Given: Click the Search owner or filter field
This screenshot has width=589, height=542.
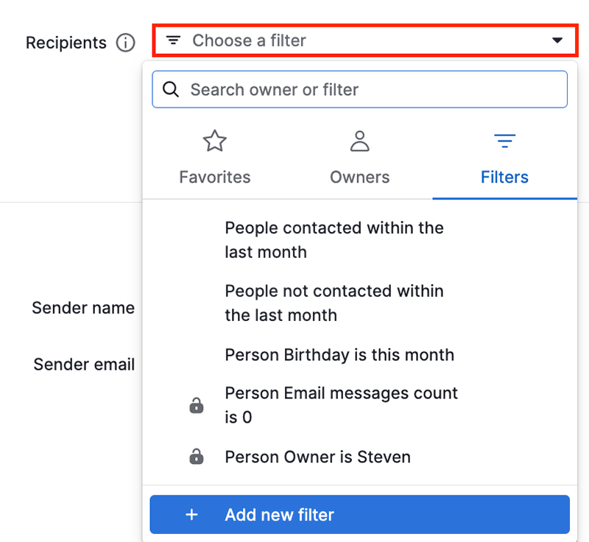Looking at the screenshot, I should [359, 89].
